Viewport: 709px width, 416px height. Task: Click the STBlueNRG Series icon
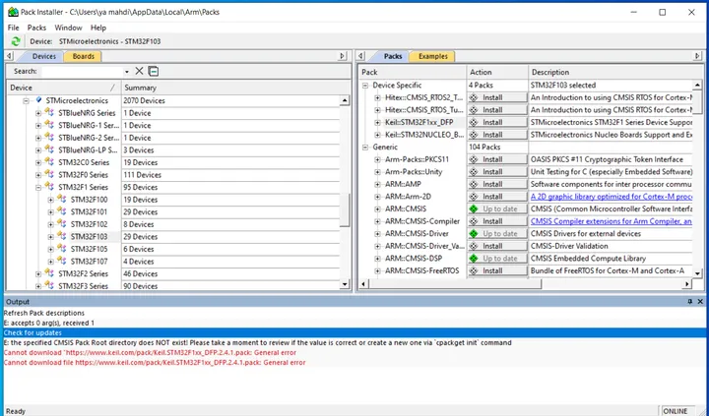click(x=49, y=113)
